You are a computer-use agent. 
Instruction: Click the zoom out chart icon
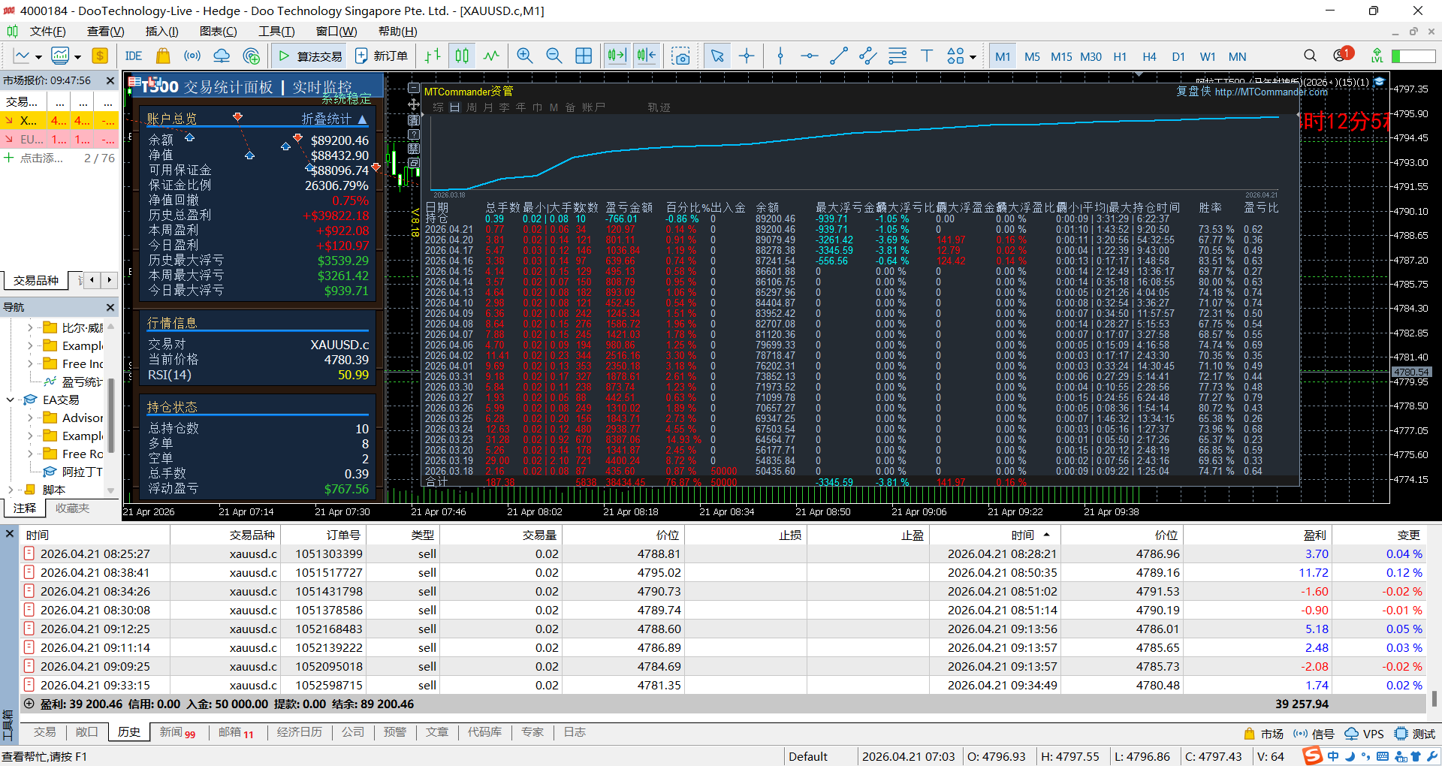554,56
